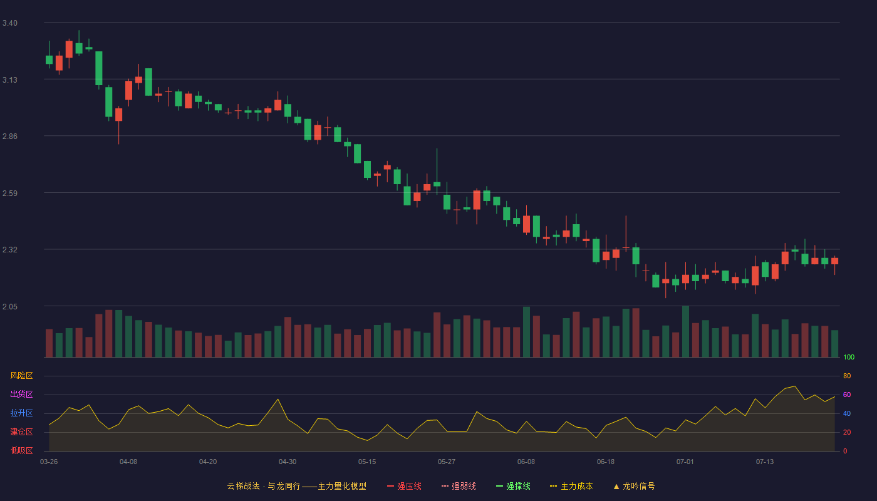Click the last red candlestick on far right
Image resolution: width=877 pixels, height=501 pixels.
[834, 261]
